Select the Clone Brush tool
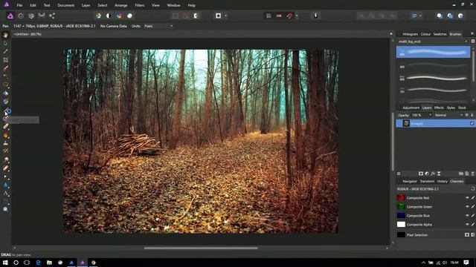The width and height of the screenshot is (476, 267). click(5, 143)
